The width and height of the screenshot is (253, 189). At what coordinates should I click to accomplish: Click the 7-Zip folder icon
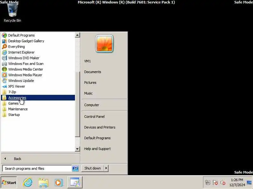coord(4,92)
